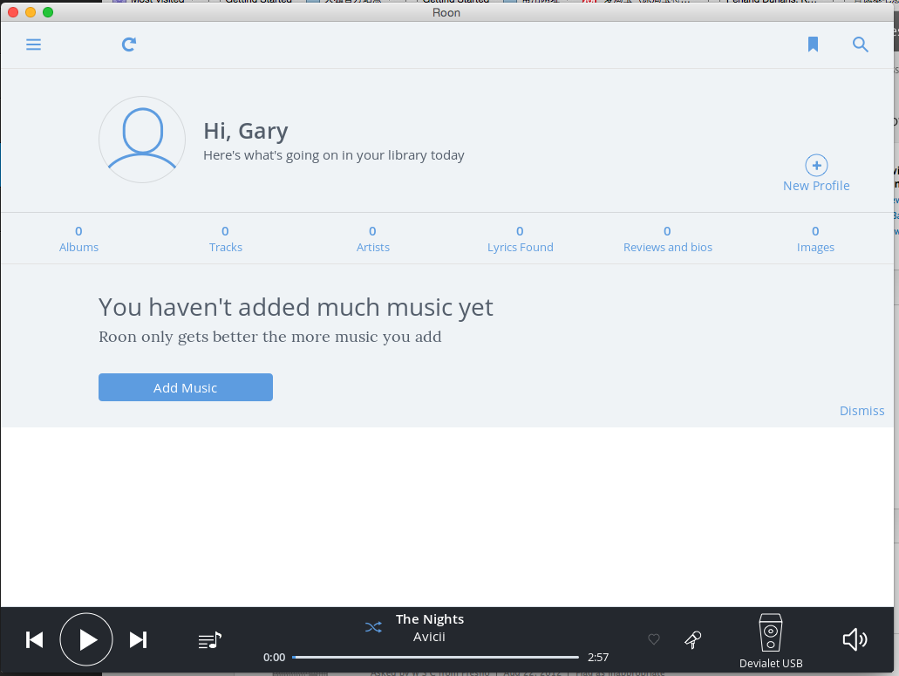Click the New Profile label
Image resolution: width=899 pixels, height=676 pixels.
[816, 186]
